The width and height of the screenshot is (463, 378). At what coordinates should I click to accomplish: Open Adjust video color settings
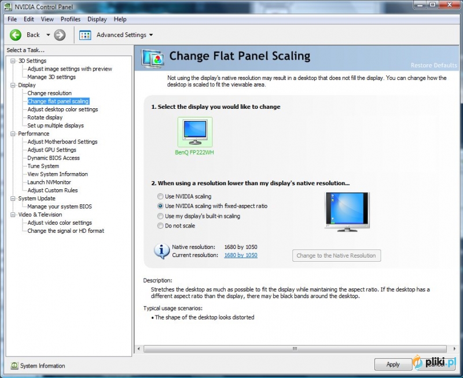[60, 223]
